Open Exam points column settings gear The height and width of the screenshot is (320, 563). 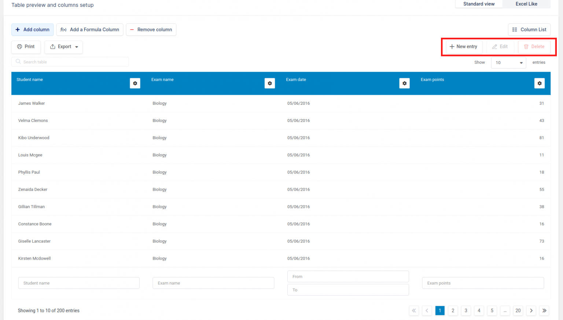[539, 83]
